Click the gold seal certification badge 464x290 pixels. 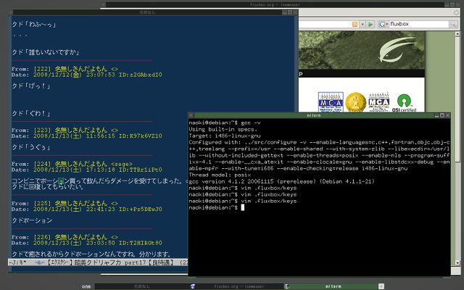(355, 102)
